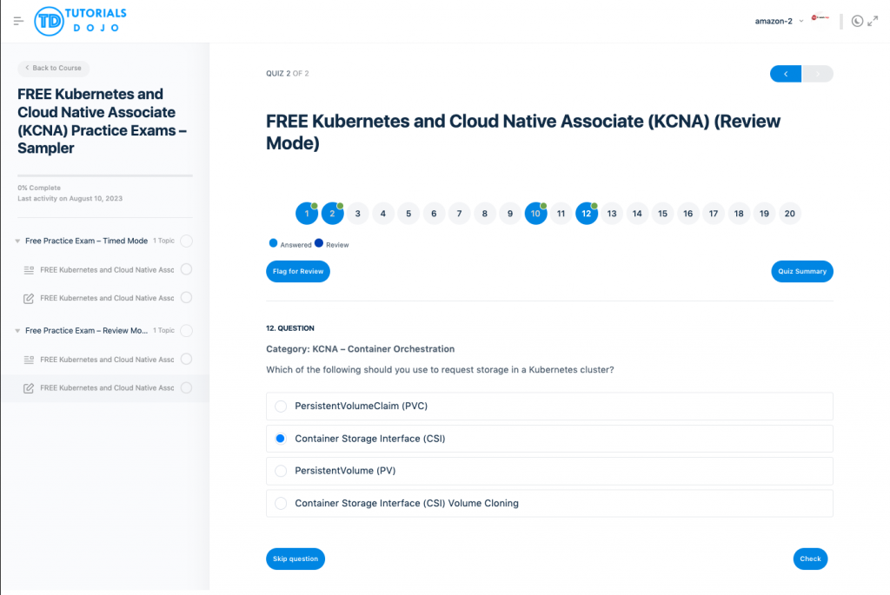Click the Check button
Image resolution: width=890 pixels, height=595 pixels.
pyautogui.click(x=810, y=559)
